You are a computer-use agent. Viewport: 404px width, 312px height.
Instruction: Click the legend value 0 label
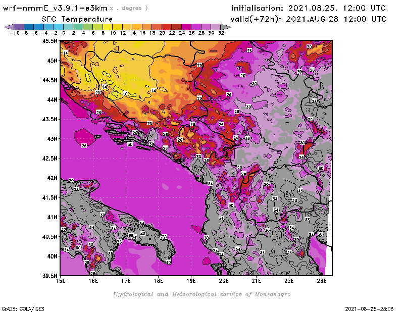point(64,33)
